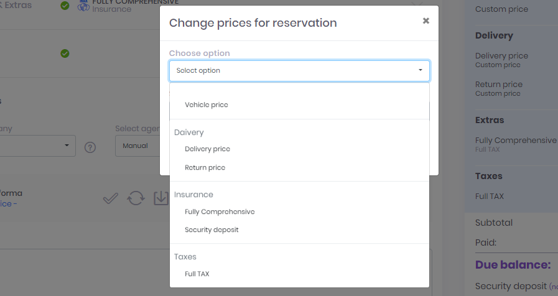Click the help question mark icon
This screenshot has width=558, height=296.
pyautogui.click(x=90, y=147)
